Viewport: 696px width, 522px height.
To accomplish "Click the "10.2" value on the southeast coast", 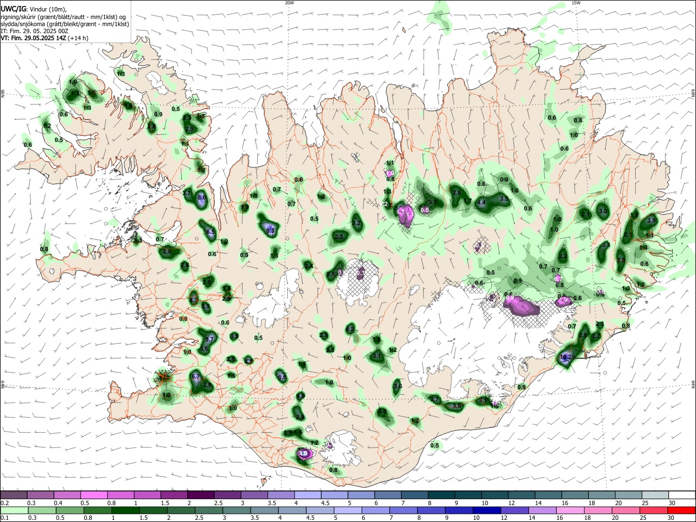I will click(x=566, y=357).
